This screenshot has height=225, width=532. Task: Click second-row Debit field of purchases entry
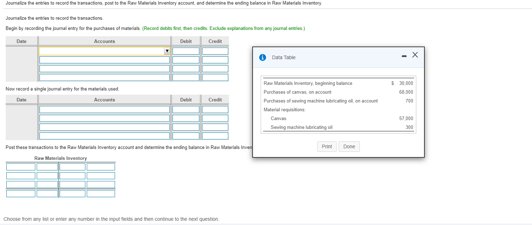[x=186, y=60]
